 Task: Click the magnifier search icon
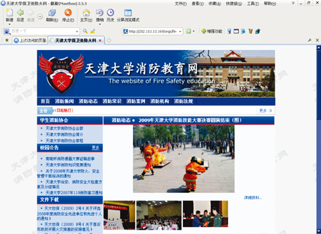pos(85,32)
